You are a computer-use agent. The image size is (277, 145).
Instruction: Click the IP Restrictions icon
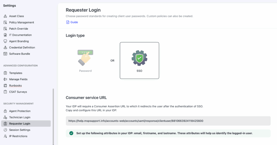click(5, 136)
